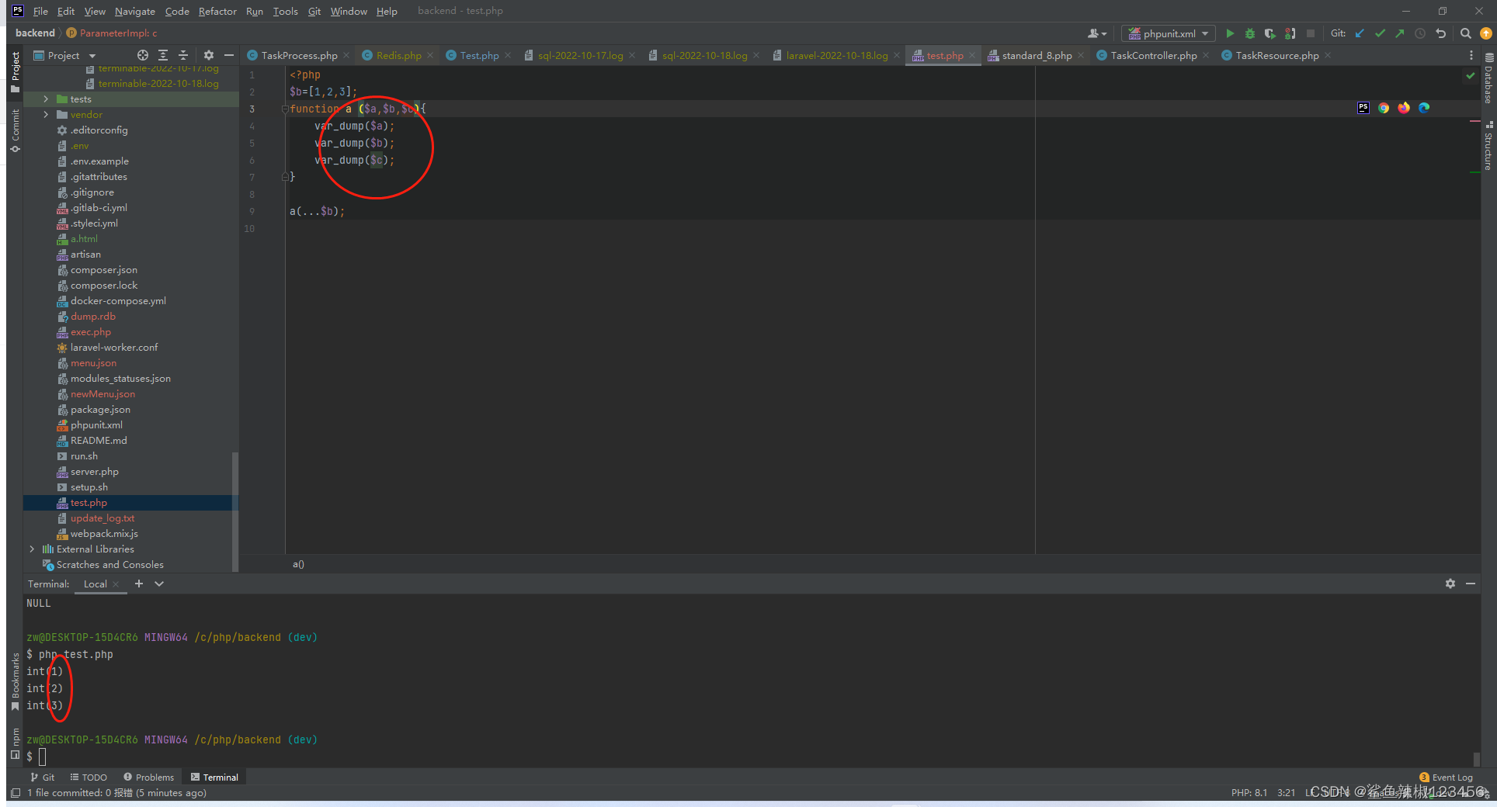Screen dimensions: 1497x807
Task: Click Git Push green arrow icon
Action: (1399, 33)
